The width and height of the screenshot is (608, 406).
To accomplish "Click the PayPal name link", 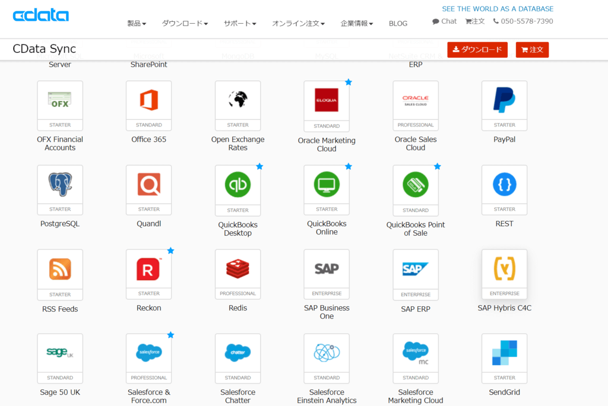I will coord(505,139).
